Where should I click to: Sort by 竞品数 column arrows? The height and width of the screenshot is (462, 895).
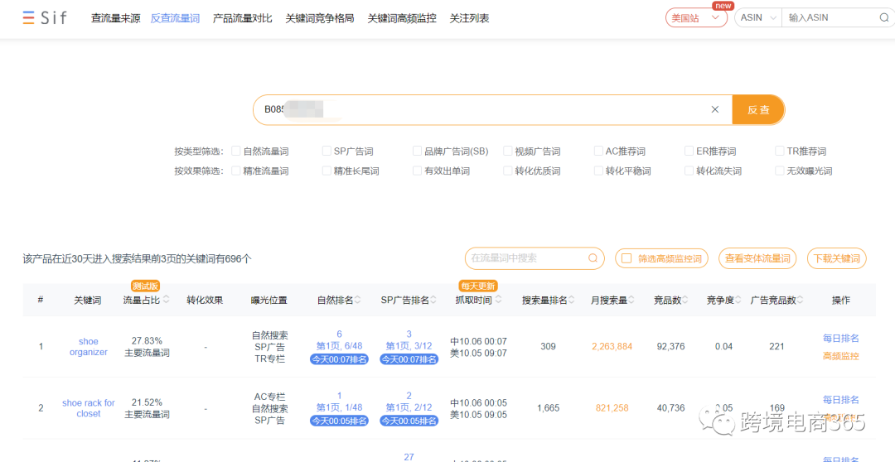685,300
